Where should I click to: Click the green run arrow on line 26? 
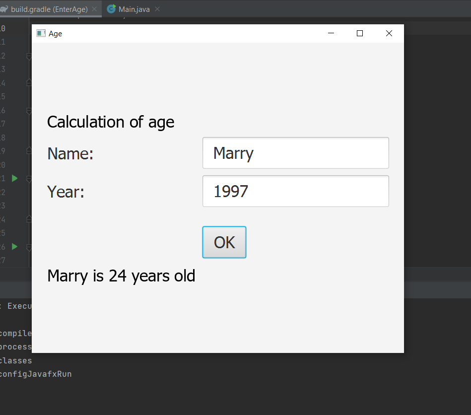click(14, 247)
